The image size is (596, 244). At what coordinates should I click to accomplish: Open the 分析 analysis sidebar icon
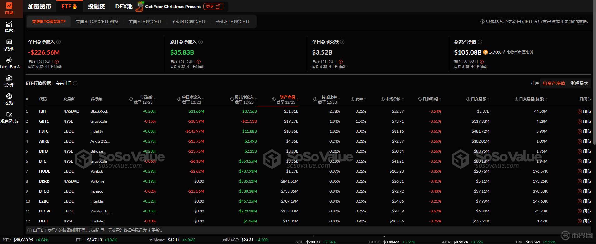pyautogui.click(x=9, y=81)
